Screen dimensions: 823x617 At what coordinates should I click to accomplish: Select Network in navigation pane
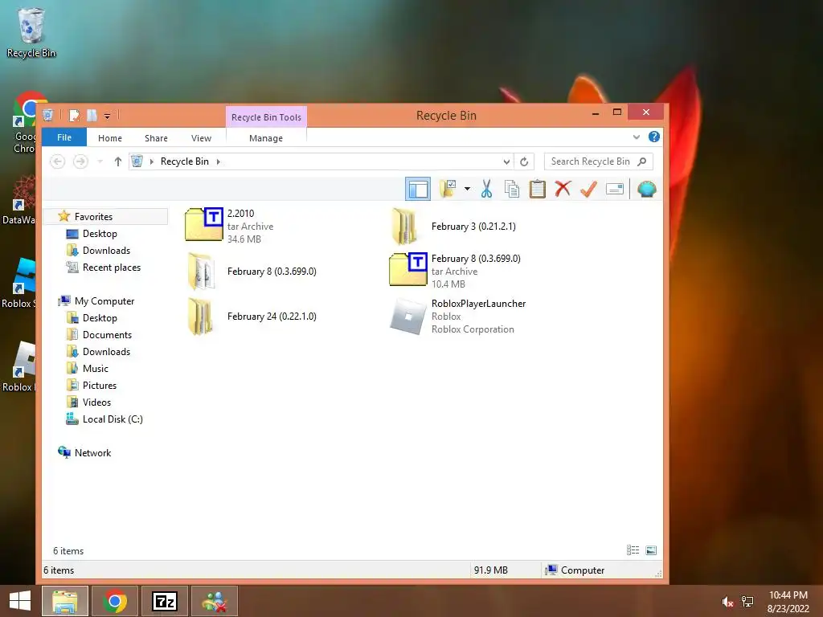click(92, 453)
